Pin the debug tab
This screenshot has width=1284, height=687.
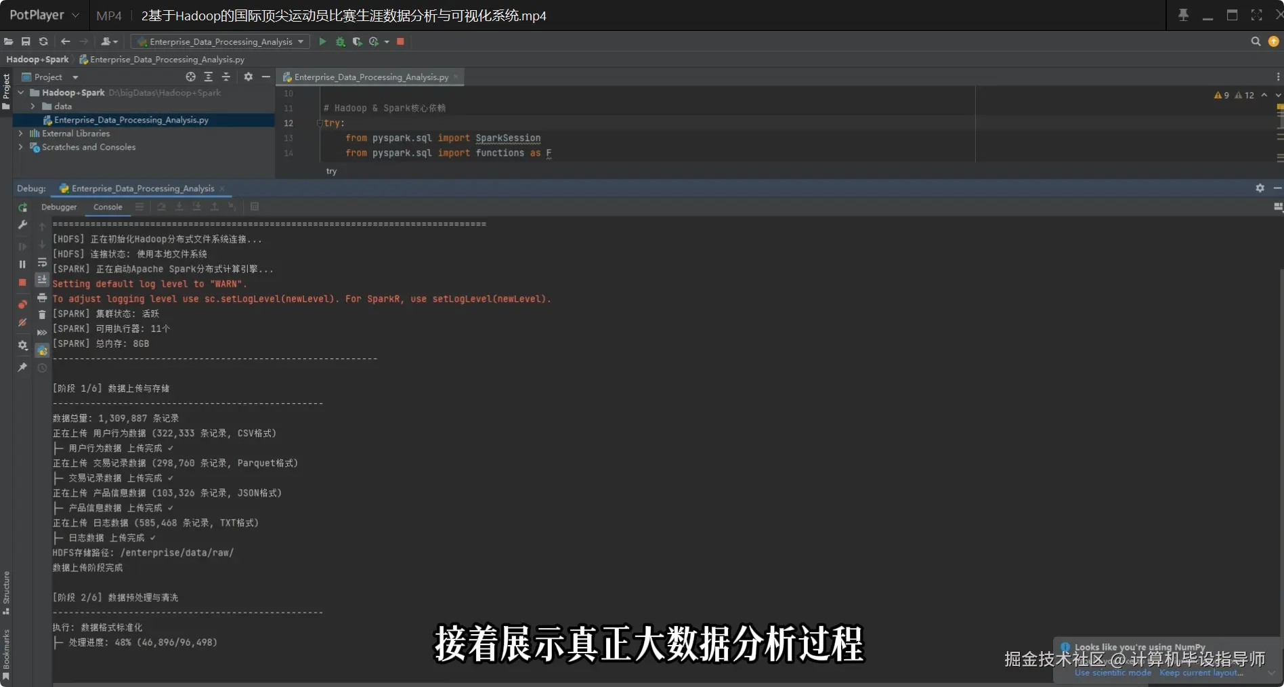pyautogui.click(x=22, y=367)
